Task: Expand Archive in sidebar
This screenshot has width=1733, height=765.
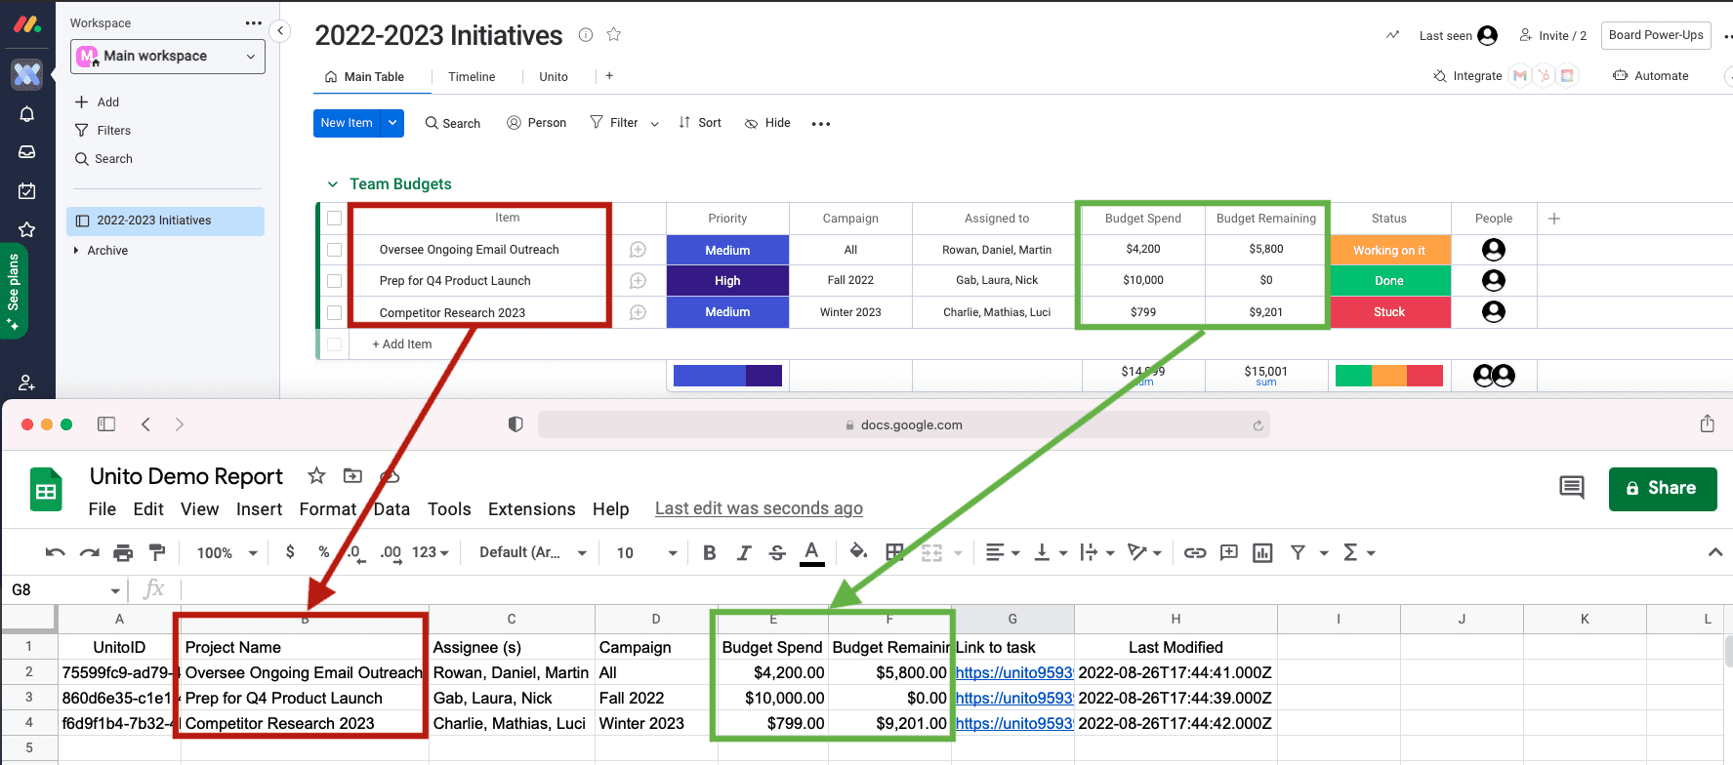Action: pyautogui.click(x=76, y=251)
